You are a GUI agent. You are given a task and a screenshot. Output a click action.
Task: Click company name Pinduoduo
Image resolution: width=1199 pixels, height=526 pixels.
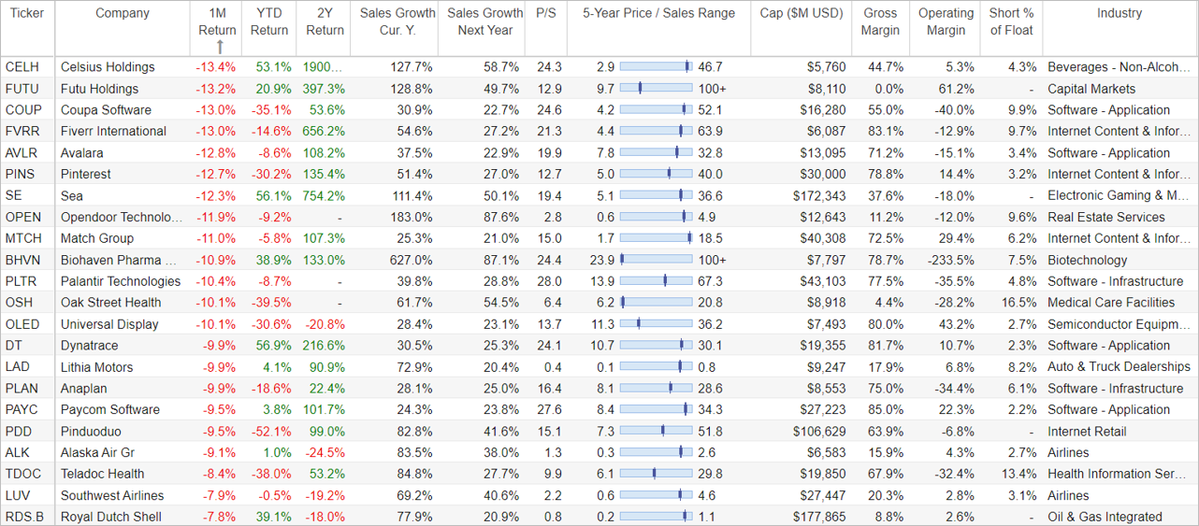[x=91, y=432]
